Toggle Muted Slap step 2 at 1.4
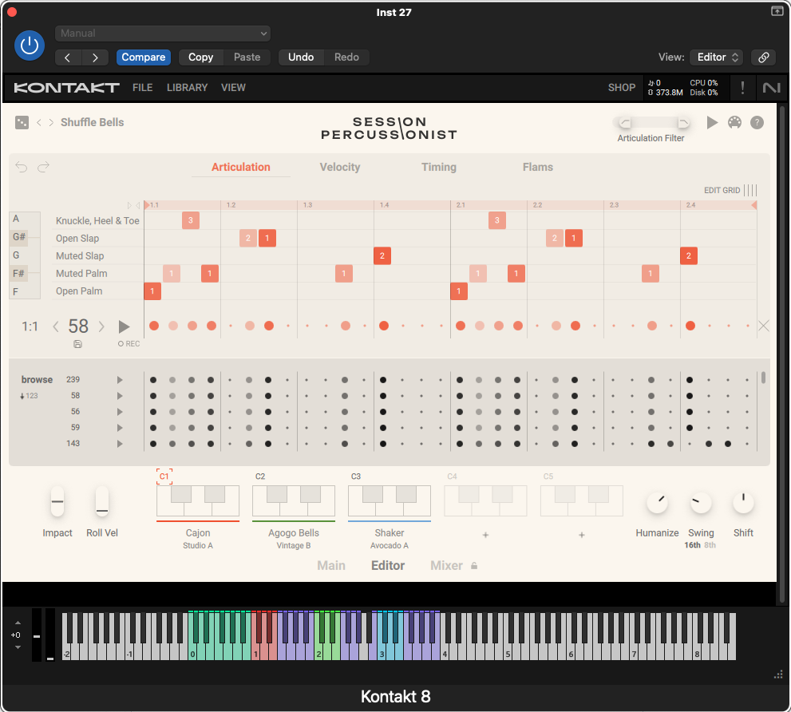The height and width of the screenshot is (712, 791). tap(382, 256)
